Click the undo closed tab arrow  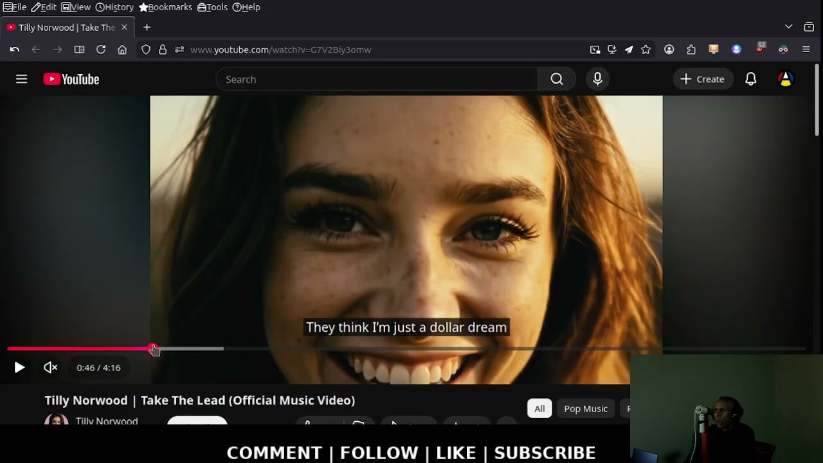(14, 50)
